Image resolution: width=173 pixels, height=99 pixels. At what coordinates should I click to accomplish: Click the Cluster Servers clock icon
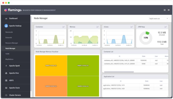click(x=6, y=95)
